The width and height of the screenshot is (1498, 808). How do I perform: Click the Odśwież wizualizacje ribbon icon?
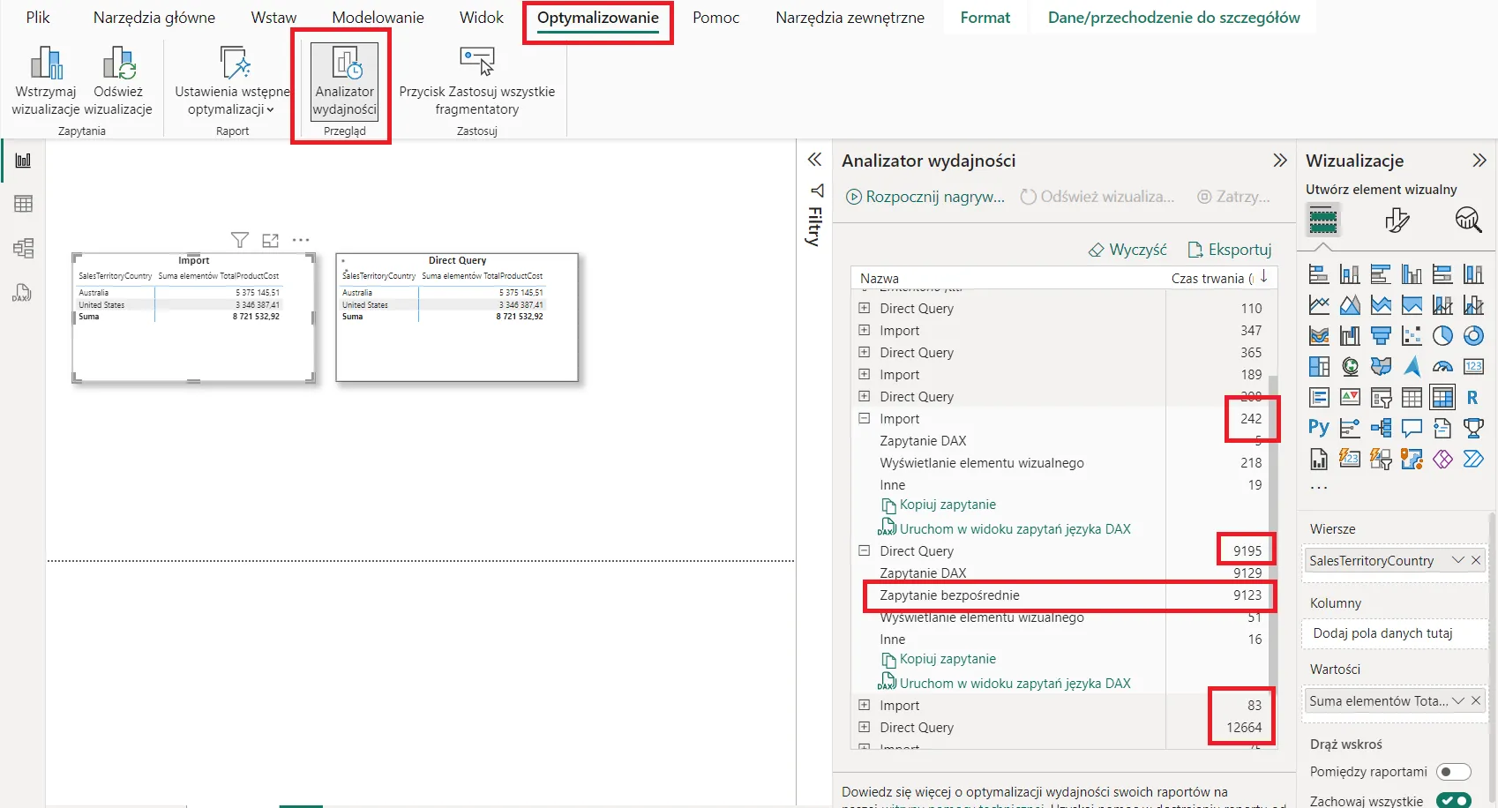click(x=118, y=64)
